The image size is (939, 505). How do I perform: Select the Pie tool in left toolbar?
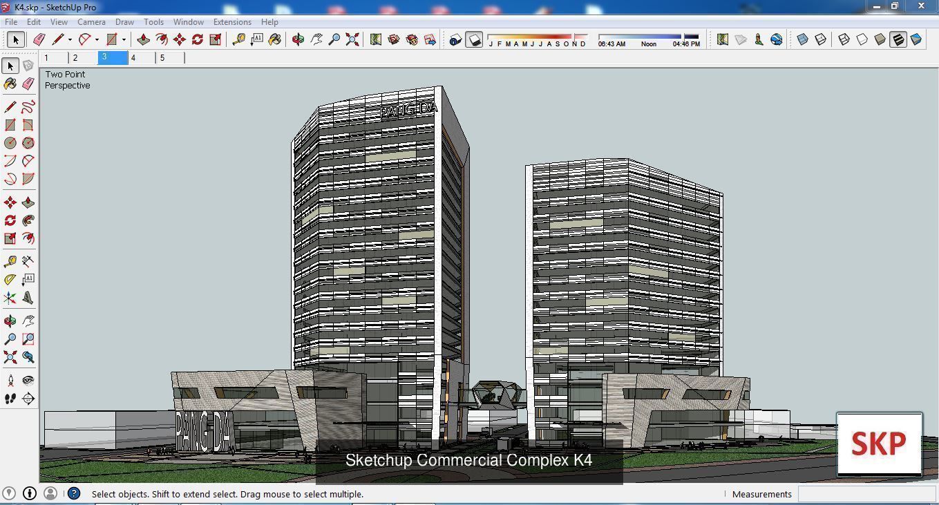tap(28, 179)
